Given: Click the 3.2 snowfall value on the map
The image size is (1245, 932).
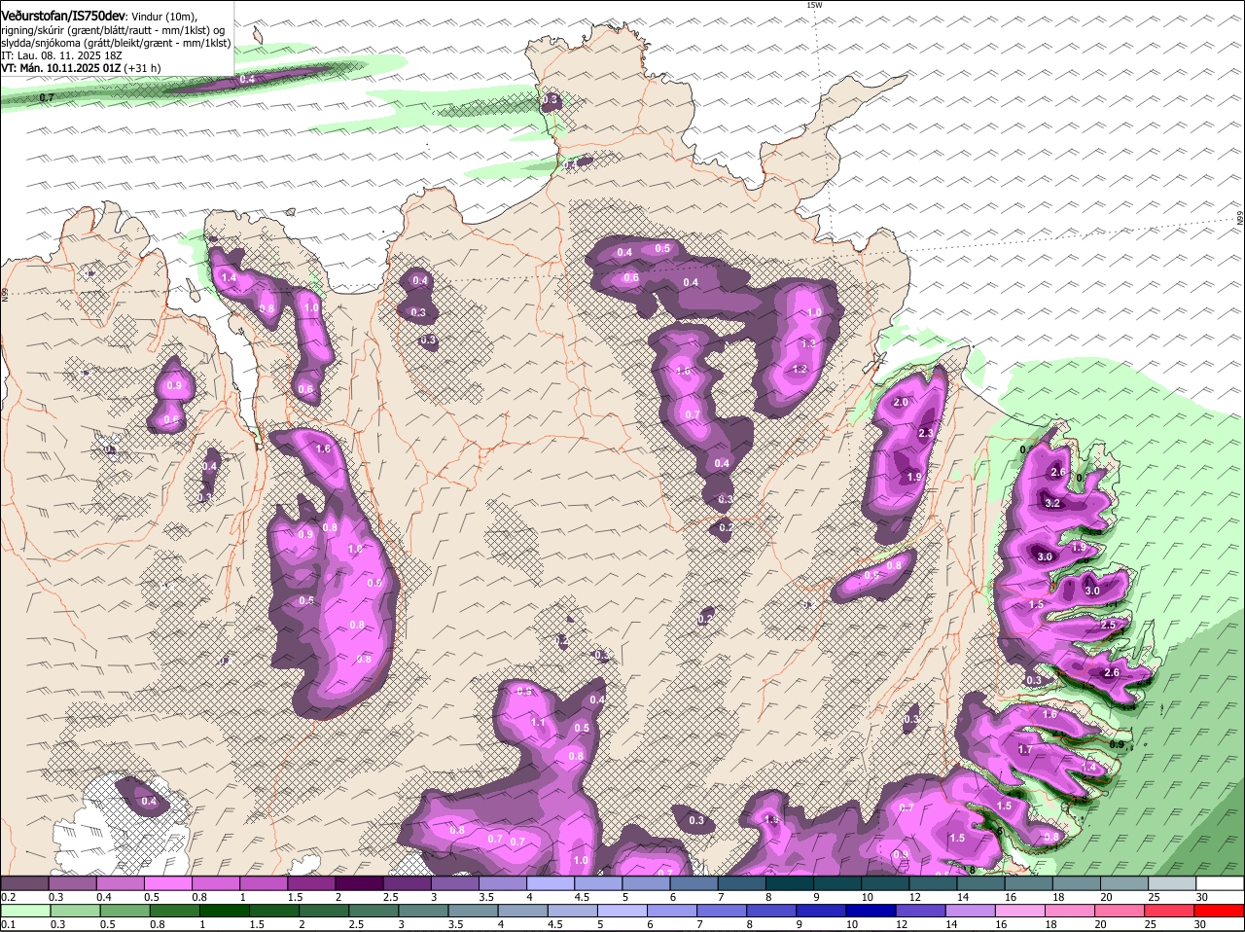Looking at the screenshot, I should pos(1052,503).
